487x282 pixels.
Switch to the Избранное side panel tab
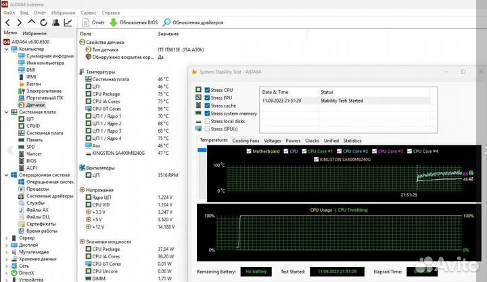(34, 33)
